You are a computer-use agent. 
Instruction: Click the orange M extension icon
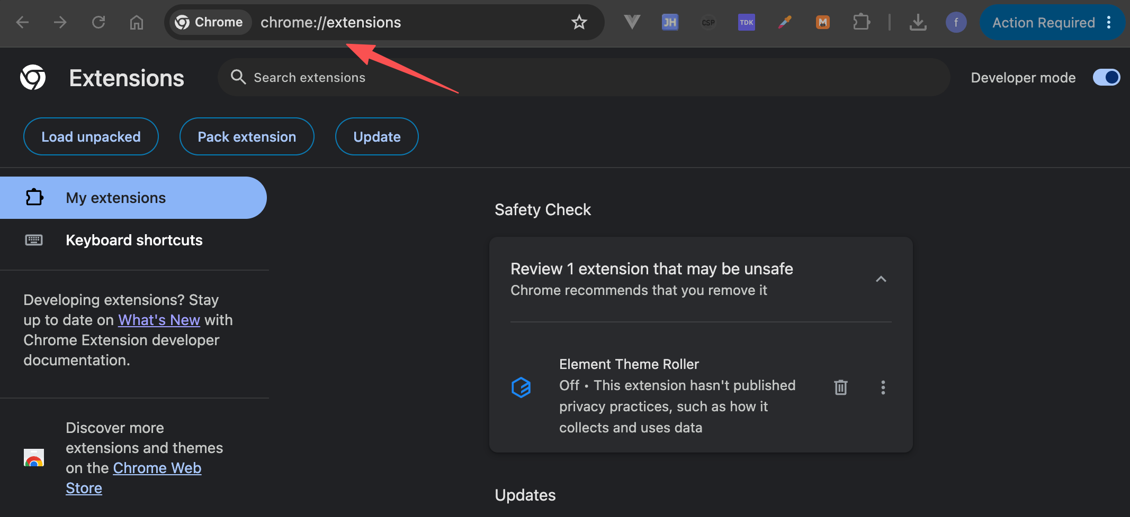(823, 22)
